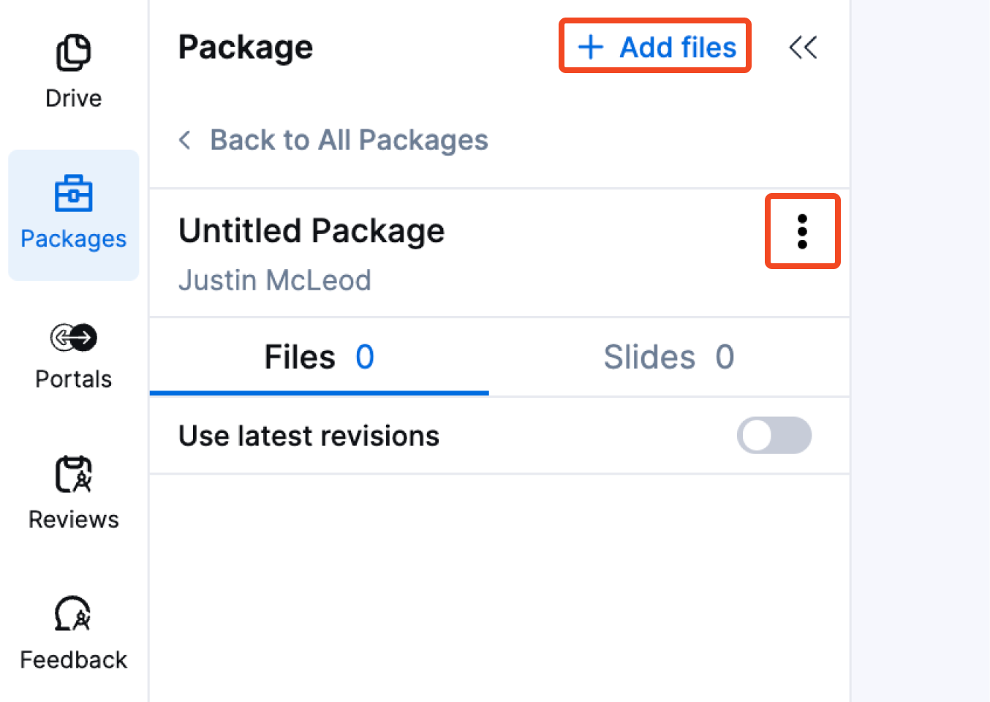This screenshot has width=990, height=702.
Task: Collapse the Package panel with double chevron
Action: [803, 48]
